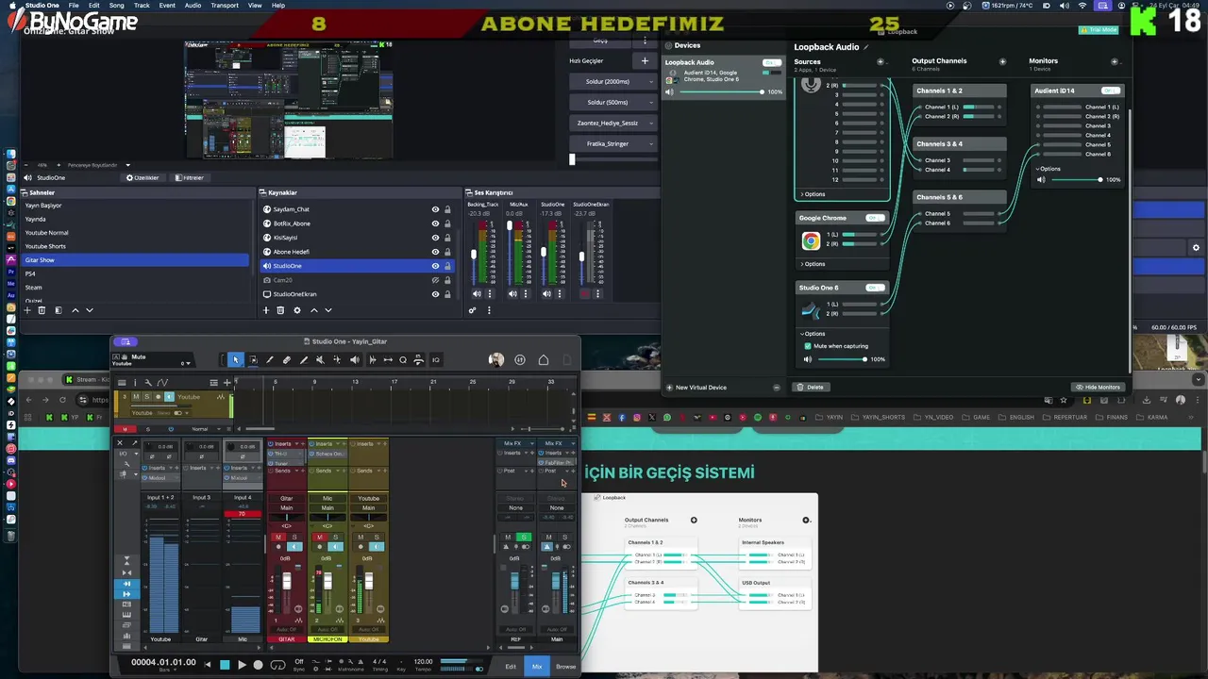Viewport: 1208px width, 679px height.
Task: Toggle the Studio One 6 source On switch
Action: [875, 288]
